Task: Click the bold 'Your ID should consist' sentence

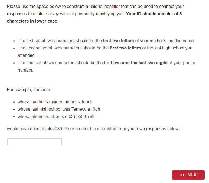Action: tap(154, 14)
